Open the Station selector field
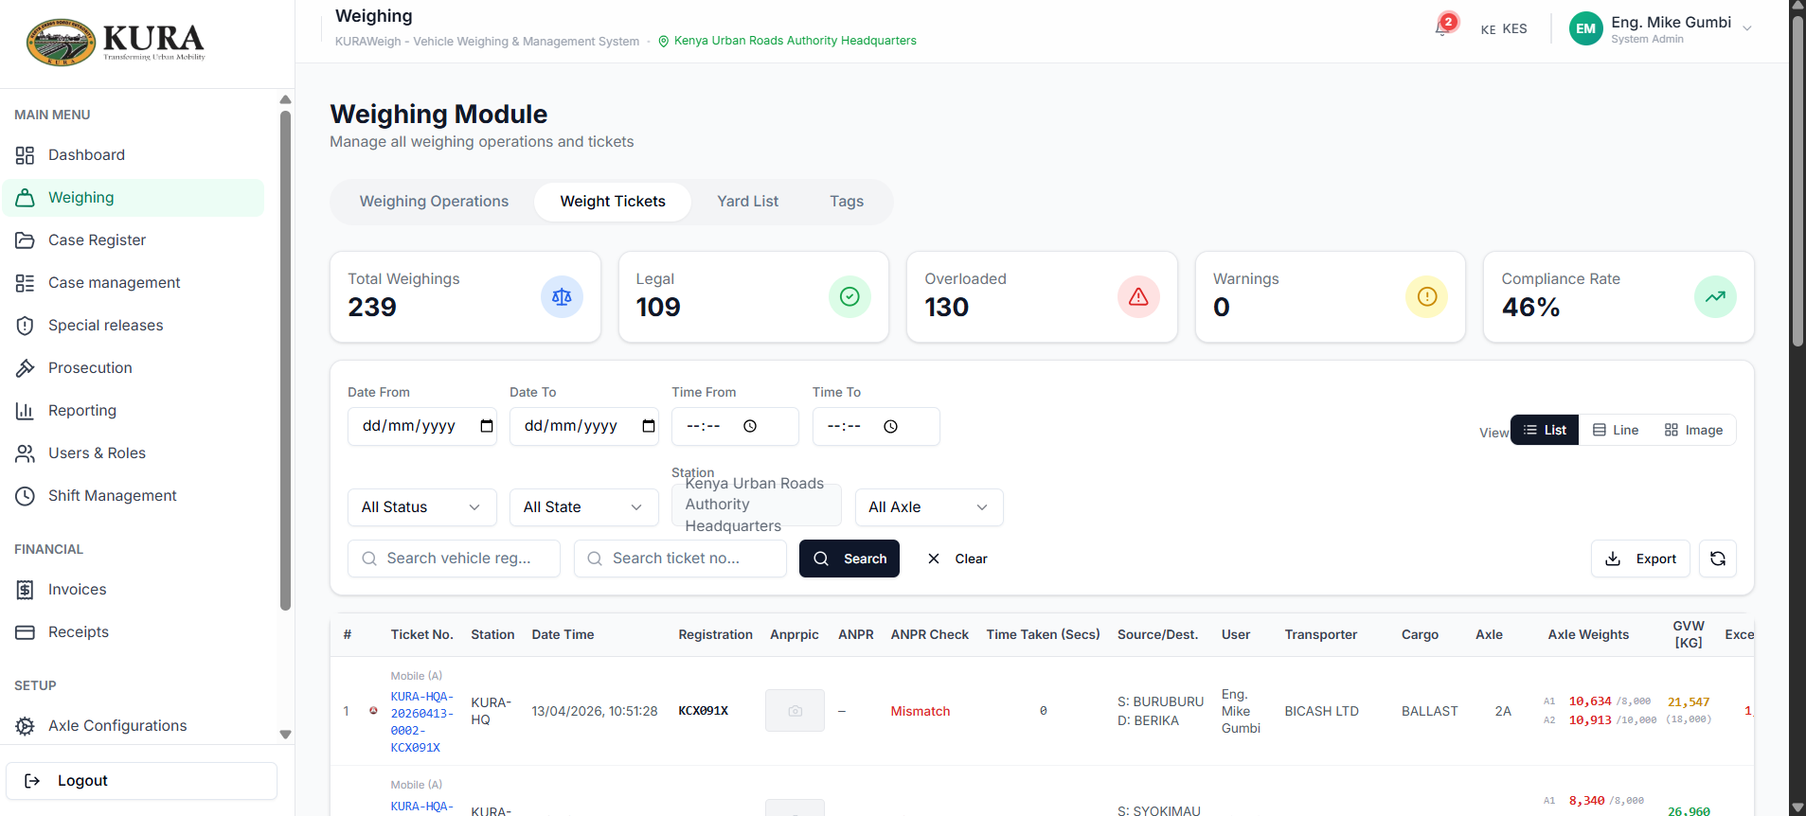The height and width of the screenshot is (816, 1806). tap(757, 506)
